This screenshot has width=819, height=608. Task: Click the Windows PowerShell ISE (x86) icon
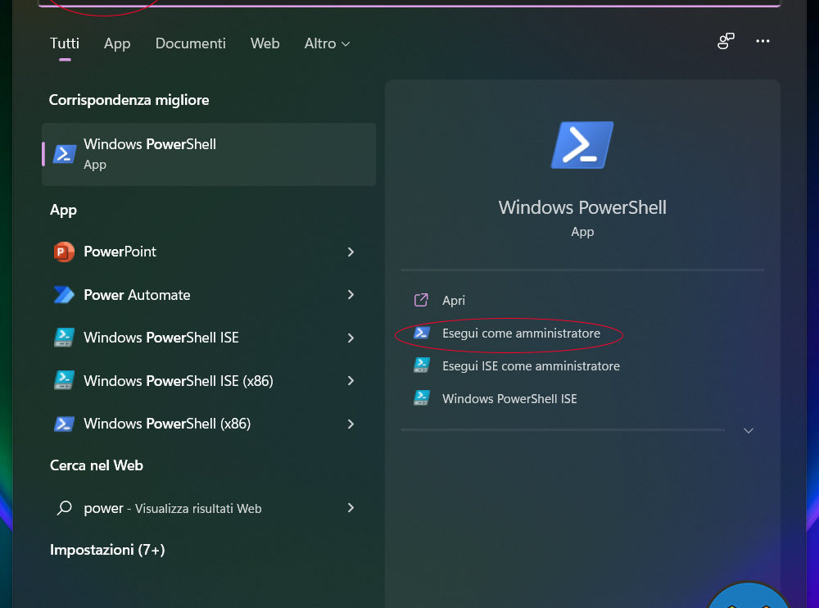coord(64,380)
